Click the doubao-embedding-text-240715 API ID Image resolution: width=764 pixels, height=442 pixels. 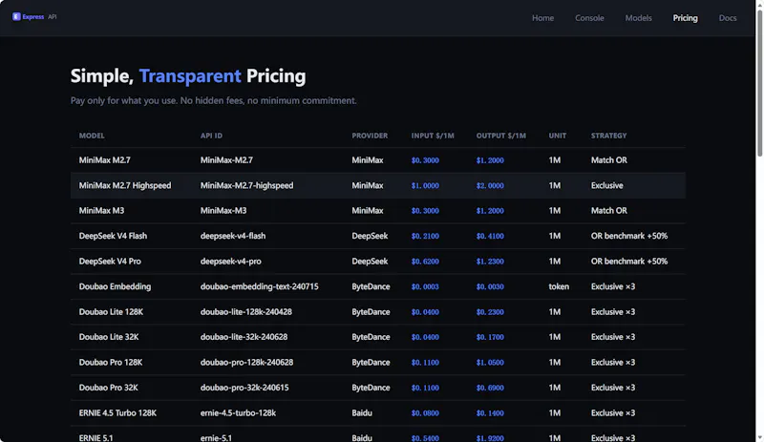(259, 286)
